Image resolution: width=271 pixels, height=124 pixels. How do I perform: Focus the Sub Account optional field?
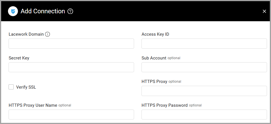click(204, 67)
